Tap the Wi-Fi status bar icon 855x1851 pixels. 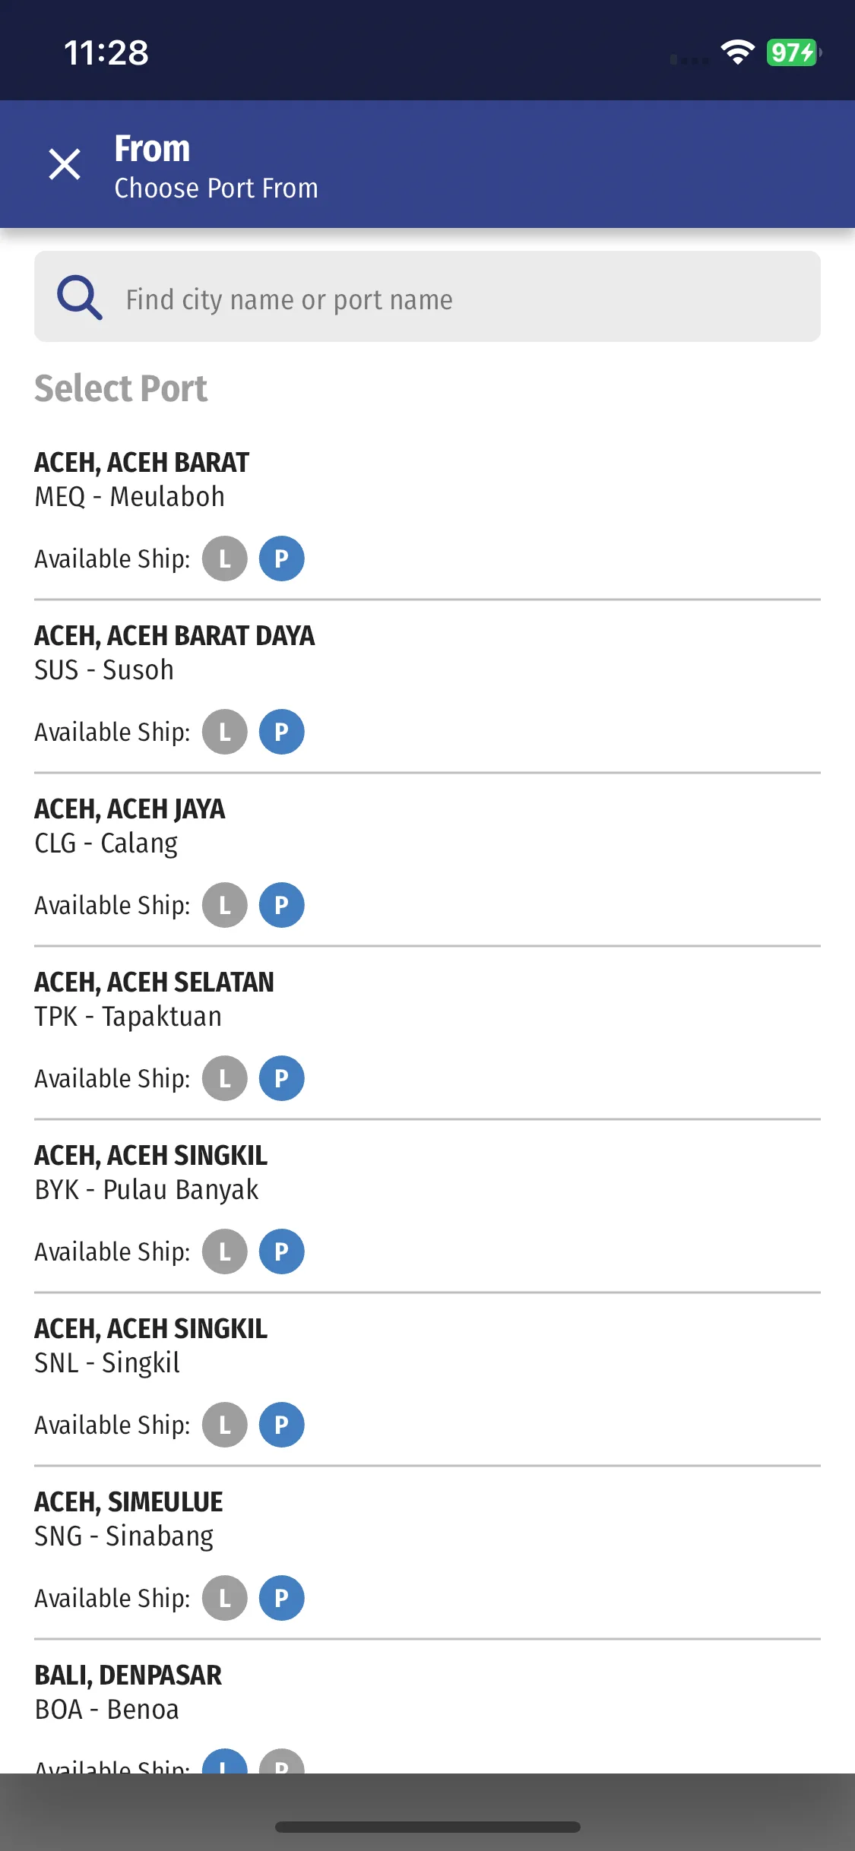(736, 52)
